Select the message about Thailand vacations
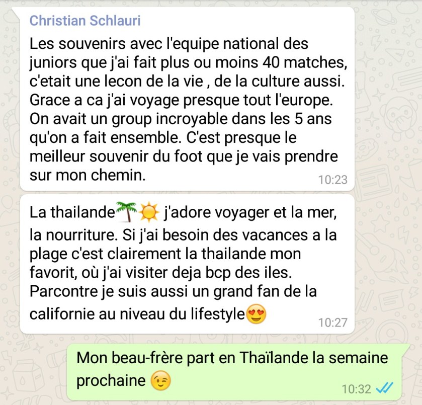Screen dimensions: 422x405 187,264
